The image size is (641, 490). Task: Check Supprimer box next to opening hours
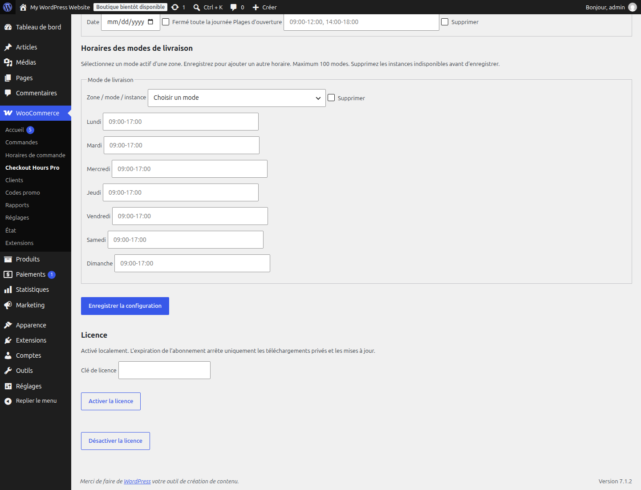(445, 22)
